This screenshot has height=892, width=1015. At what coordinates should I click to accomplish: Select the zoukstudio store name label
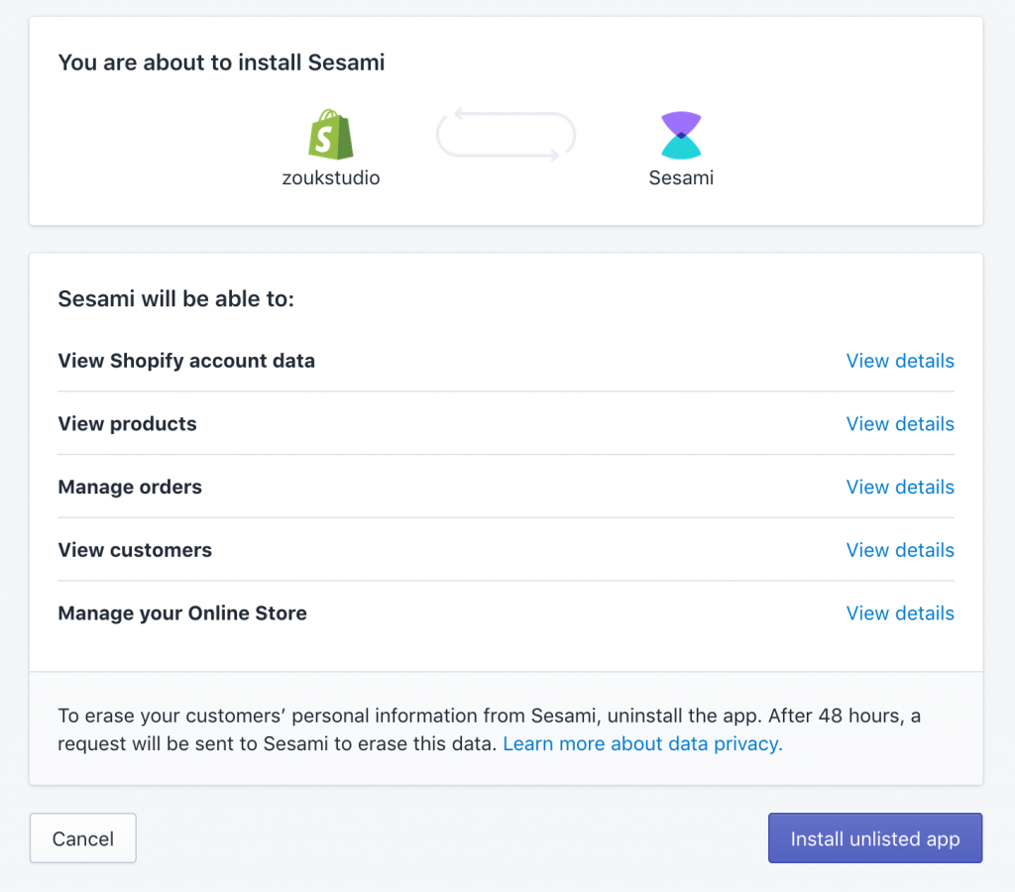(331, 178)
